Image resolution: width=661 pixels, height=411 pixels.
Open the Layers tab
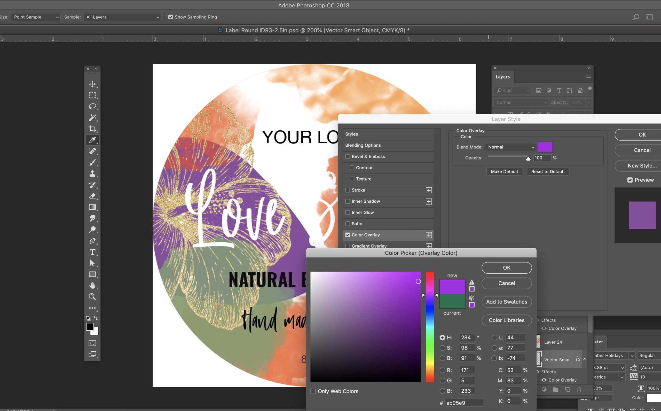coord(503,77)
